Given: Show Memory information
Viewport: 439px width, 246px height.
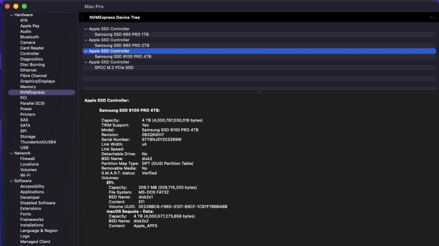Looking at the screenshot, I should [28, 87].
